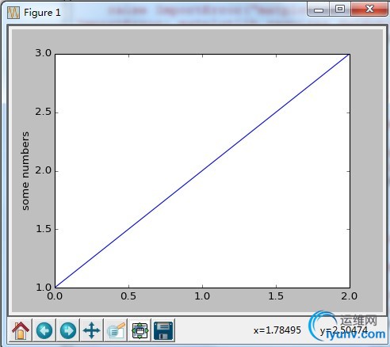
Task: Go forward to next view arrow
Action: (x=68, y=330)
